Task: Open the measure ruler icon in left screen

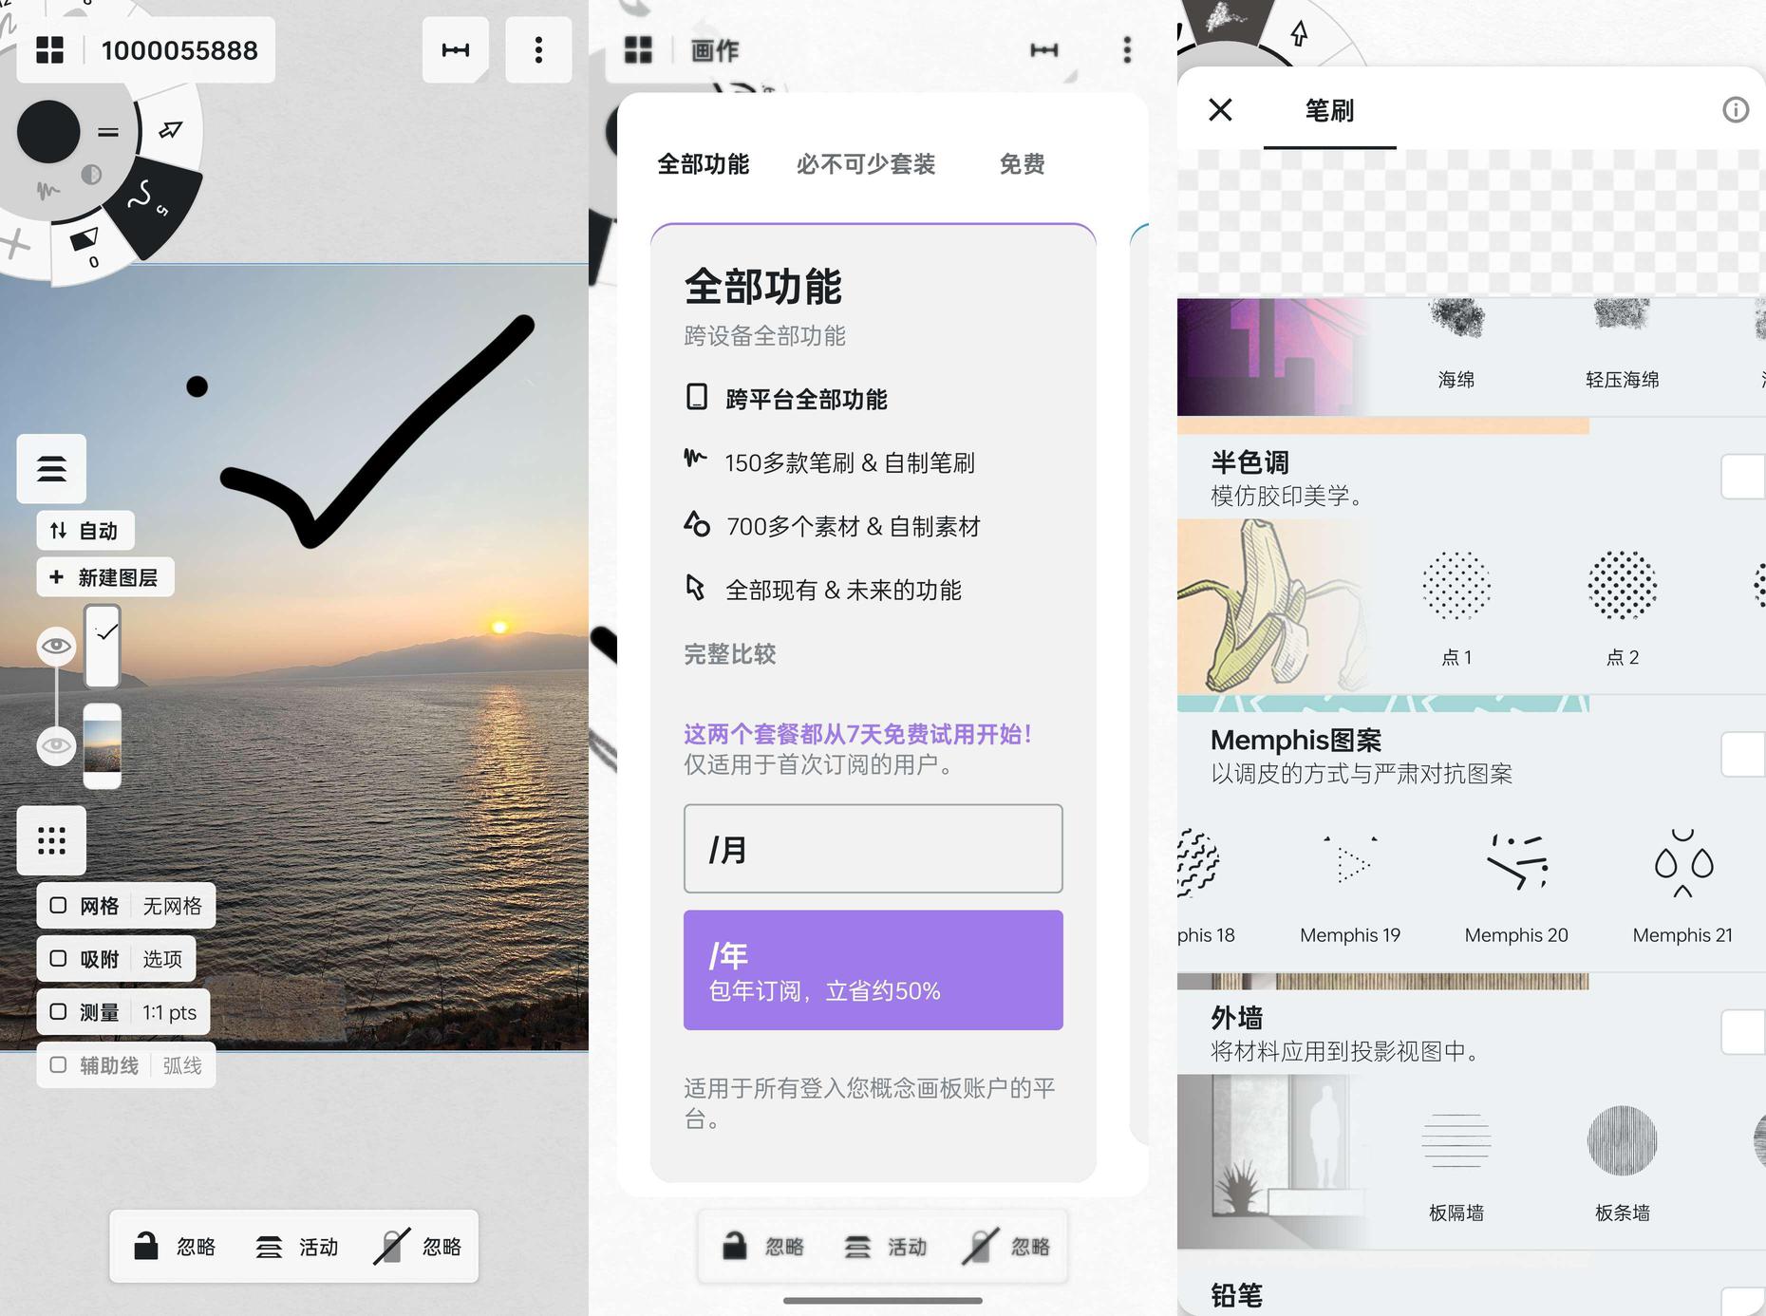Action: tap(456, 50)
